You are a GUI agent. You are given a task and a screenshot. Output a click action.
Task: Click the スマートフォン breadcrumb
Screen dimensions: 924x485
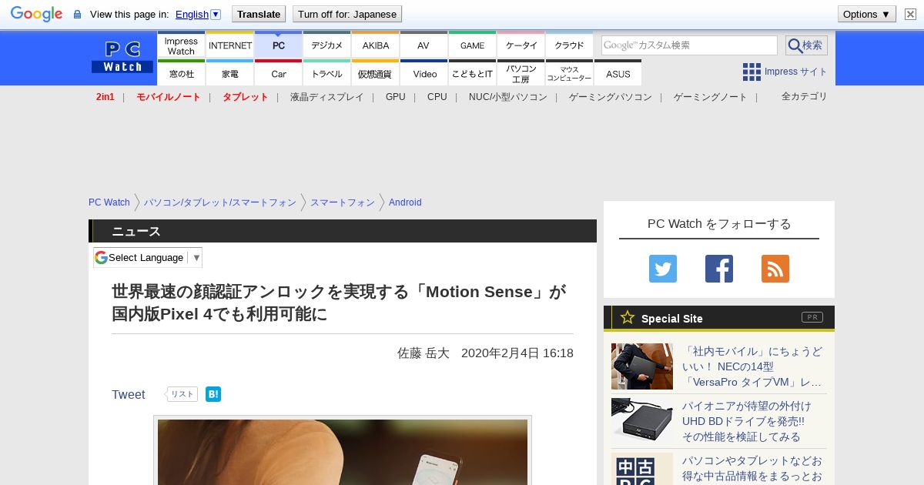[x=343, y=202]
